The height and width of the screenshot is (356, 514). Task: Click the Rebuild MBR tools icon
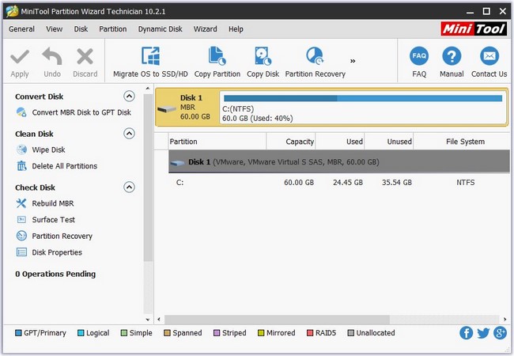click(x=21, y=203)
